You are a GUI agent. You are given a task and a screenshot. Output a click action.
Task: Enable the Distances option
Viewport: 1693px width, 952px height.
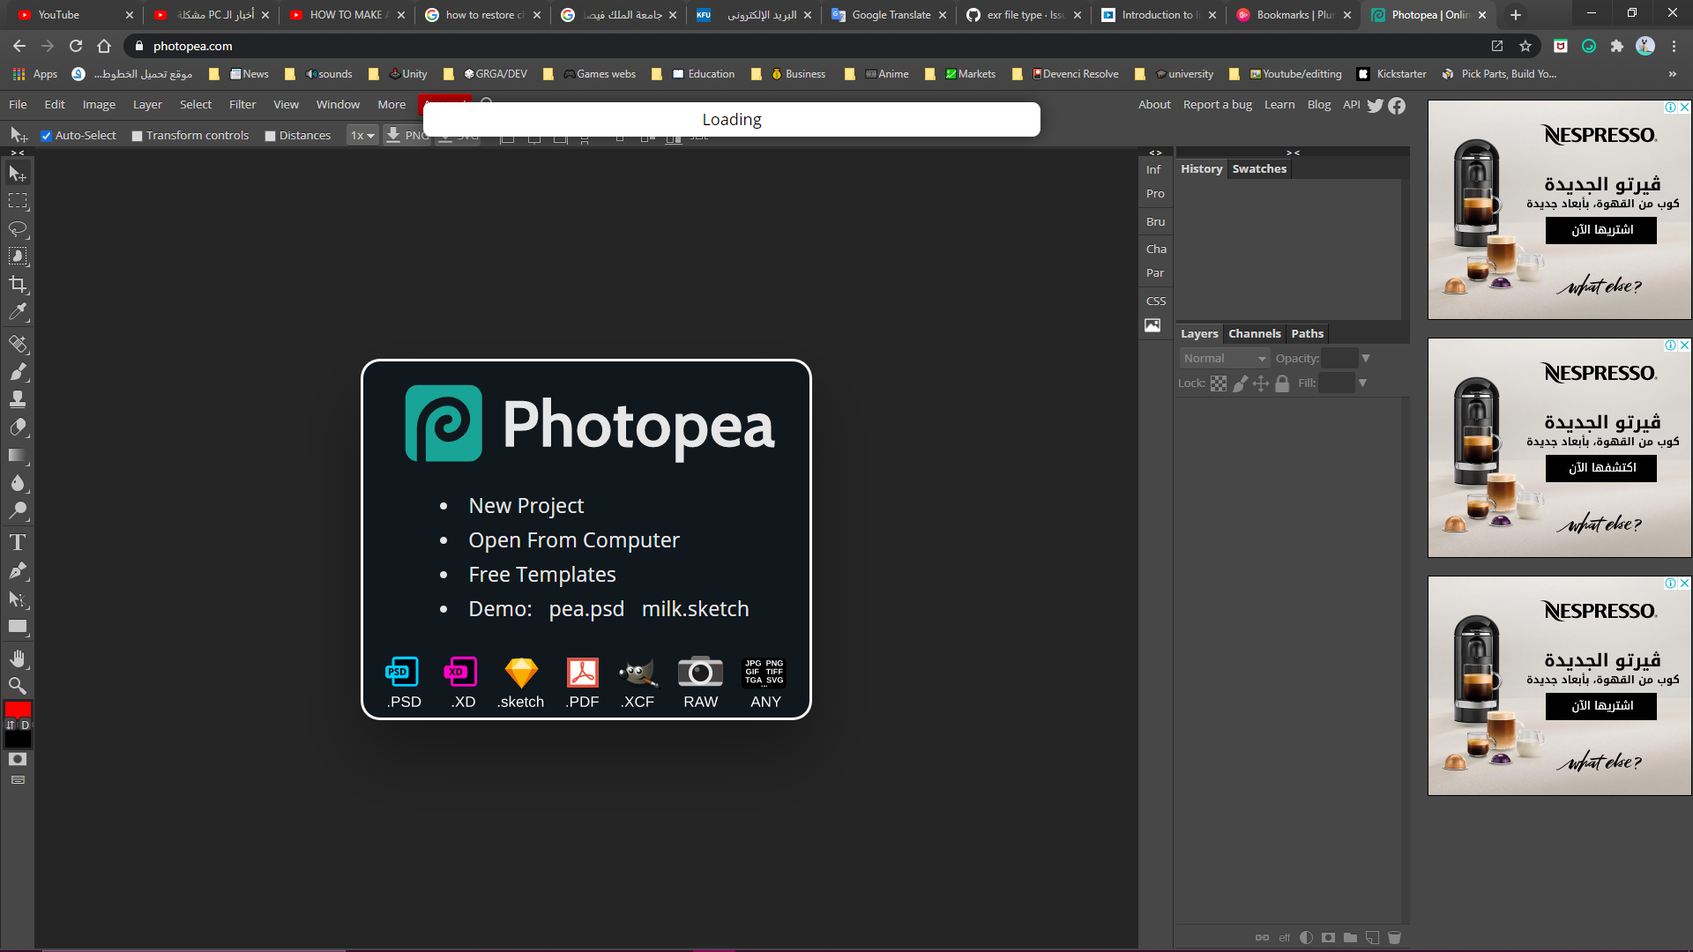(271, 135)
